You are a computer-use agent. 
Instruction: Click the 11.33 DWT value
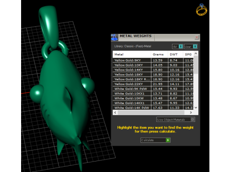174,108
